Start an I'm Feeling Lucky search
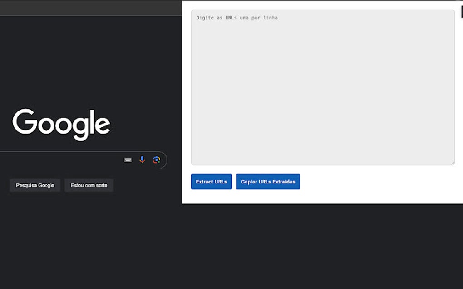This screenshot has height=289, width=463. click(89, 185)
